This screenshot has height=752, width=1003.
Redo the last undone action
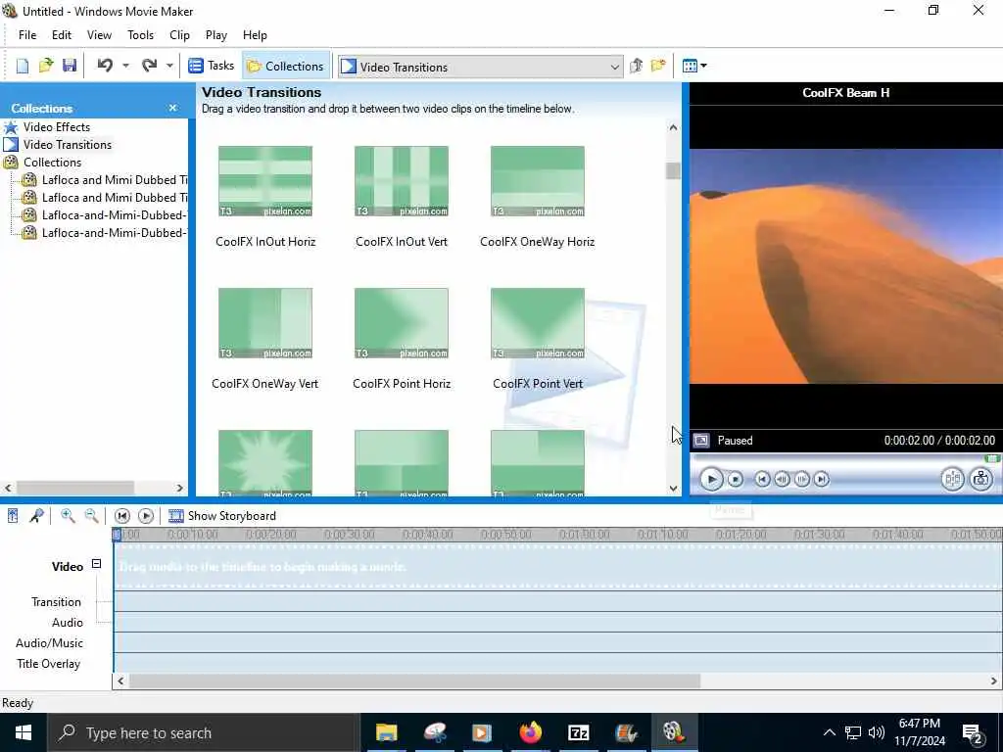(x=150, y=66)
